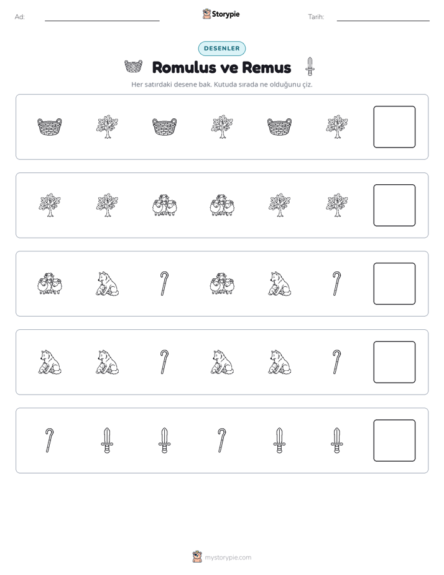Click the answer box in row two
This screenshot has height=575, width=444.
coord(394,205)
